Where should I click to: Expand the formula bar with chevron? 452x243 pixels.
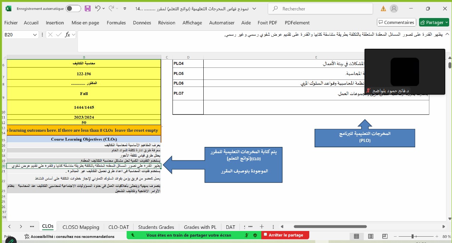click(x=447, y=34)
